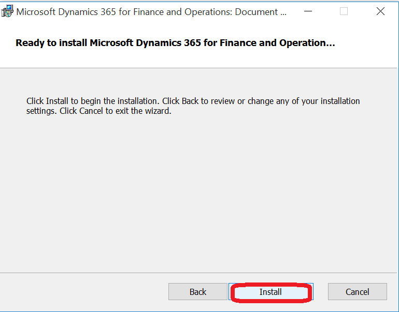Click the divider line below the header banner
Image resolution: width=399 pixels, height=312 pixels.
(x=199, y=68)
